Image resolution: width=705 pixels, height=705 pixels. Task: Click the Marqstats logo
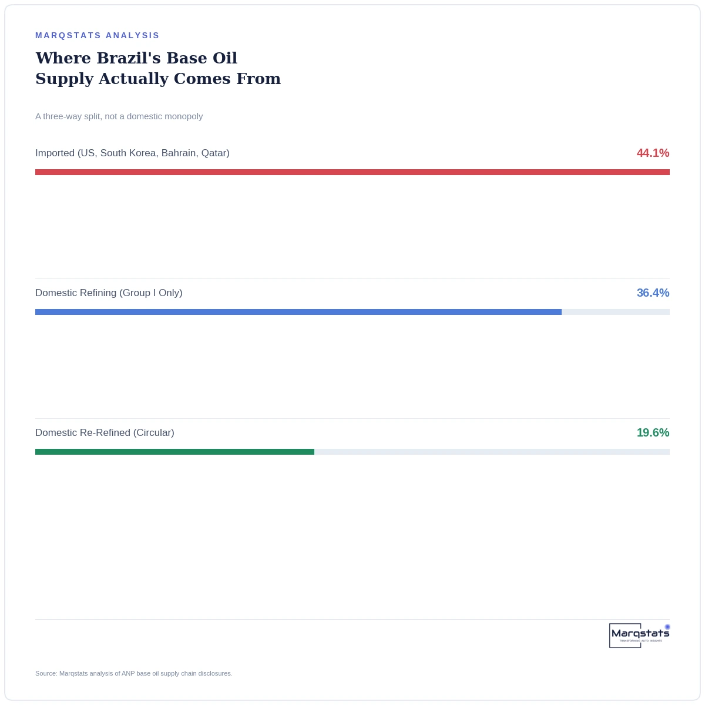tap(639, 635)
